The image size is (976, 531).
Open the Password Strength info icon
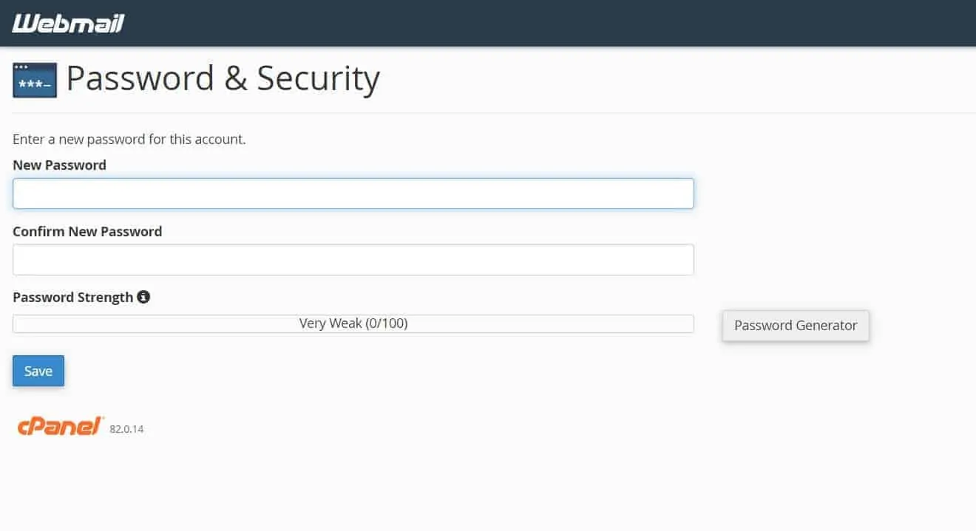pos(143,297)
